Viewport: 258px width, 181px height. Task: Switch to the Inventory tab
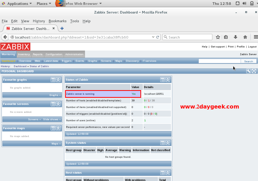click(x=24, y=54)
